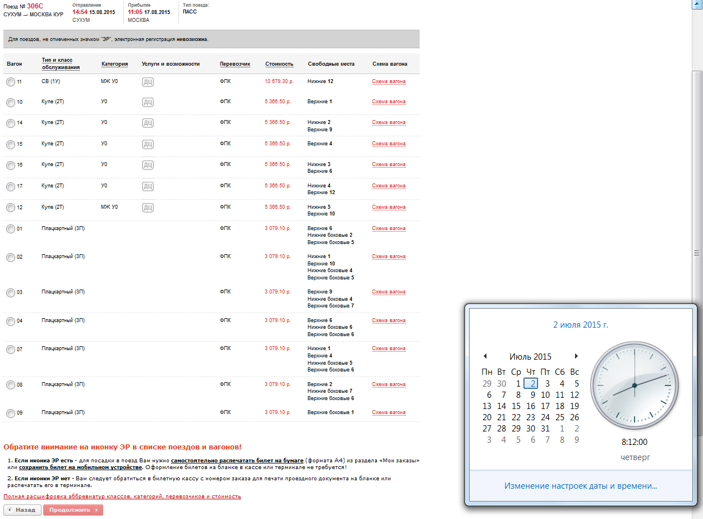This screenshot has height=519, width=703.
Task: Click the ДЦ icon in wagon 10 row
Action: click(148, 102)
